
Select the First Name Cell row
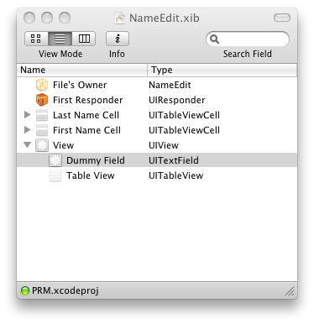tap(157, 130)
